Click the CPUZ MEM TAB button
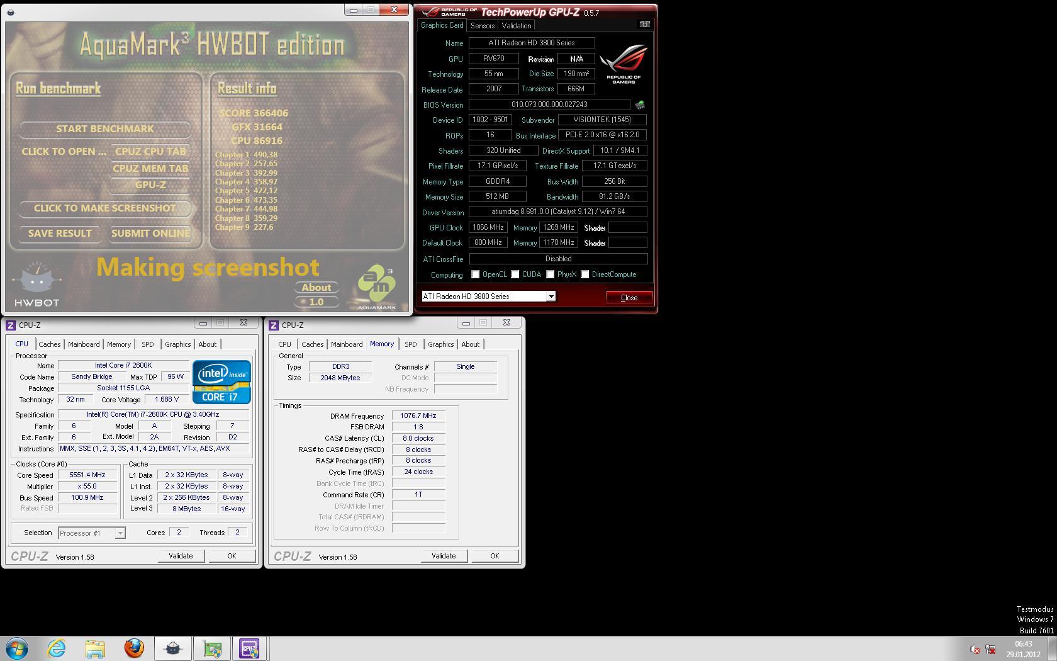The height and width of the screenshot is (661, 1057). (x=150, y=169)
